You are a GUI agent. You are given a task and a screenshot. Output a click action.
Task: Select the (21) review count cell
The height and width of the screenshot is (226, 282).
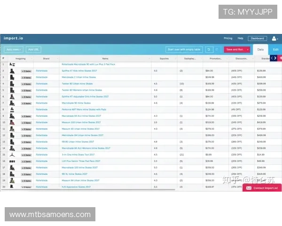[190, 155]
